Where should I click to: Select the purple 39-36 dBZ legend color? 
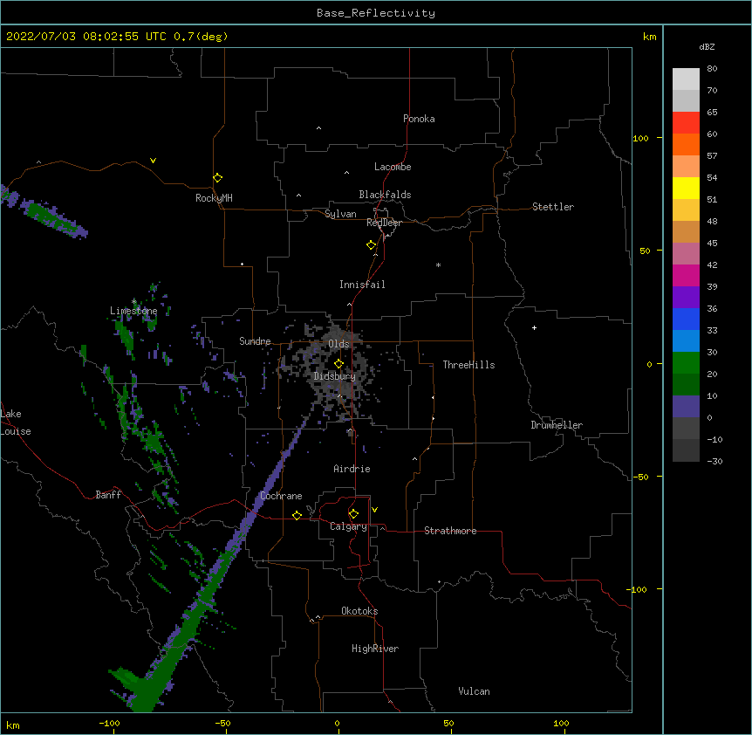click(686, 297)
